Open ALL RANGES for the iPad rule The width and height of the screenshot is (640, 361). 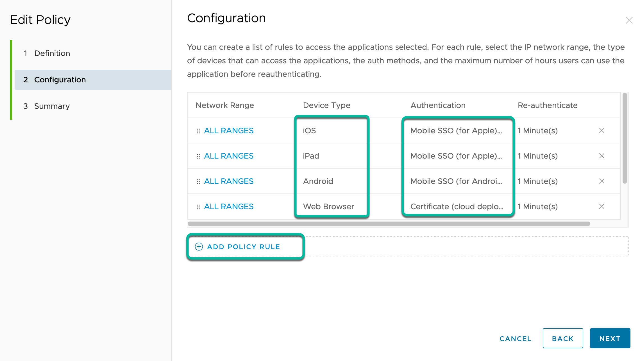(228, 156)
